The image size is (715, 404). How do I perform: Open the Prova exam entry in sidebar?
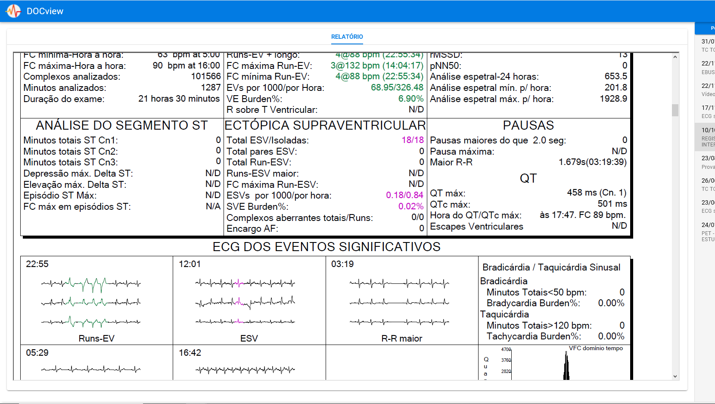[708, 162]
